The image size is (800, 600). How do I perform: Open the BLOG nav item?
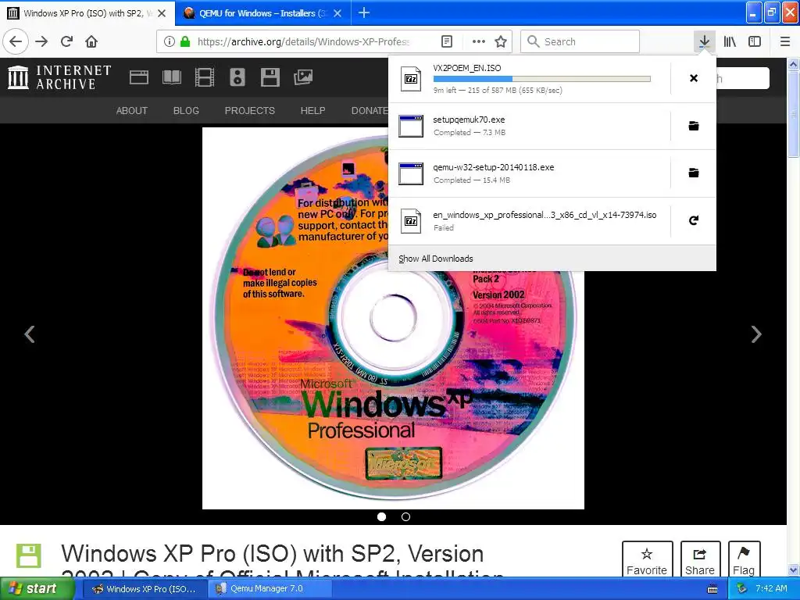[186, 111]
